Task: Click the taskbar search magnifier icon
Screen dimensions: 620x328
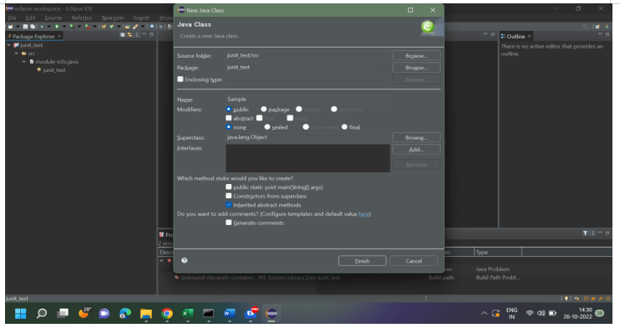Action: 42,314
